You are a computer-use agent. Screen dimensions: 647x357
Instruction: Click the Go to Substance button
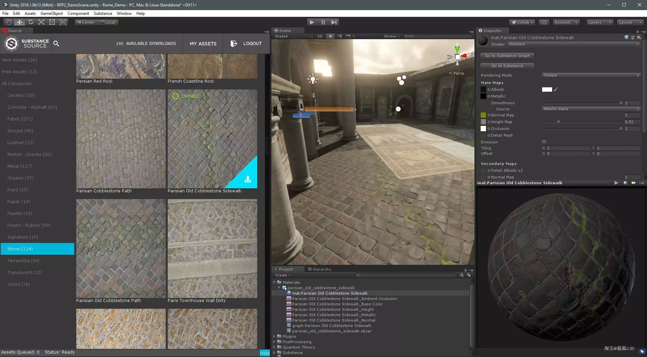coord(507,66)
